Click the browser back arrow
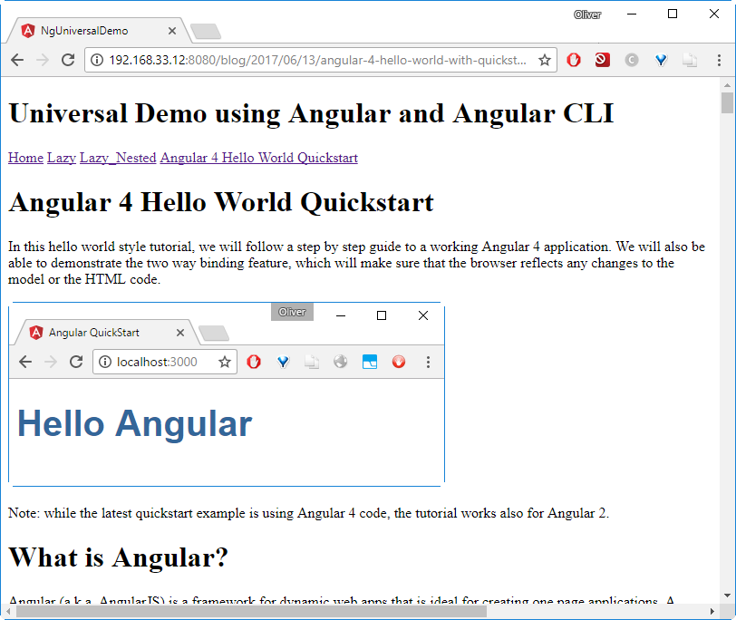Viewport: 736px width, 620px height. [17, 60]
